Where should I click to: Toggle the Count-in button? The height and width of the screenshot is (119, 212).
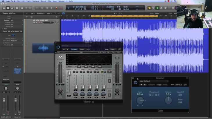[x=165, y=8]
